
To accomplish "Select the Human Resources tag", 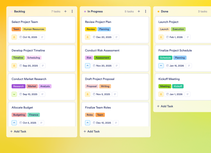I will coord(34,29).
